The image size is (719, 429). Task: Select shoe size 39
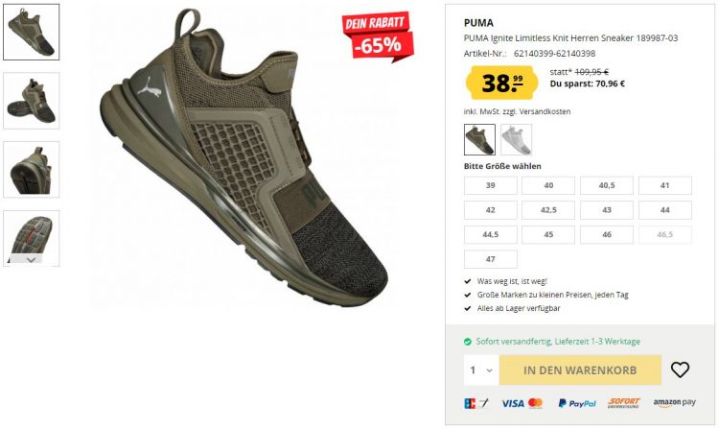(490, 186)
